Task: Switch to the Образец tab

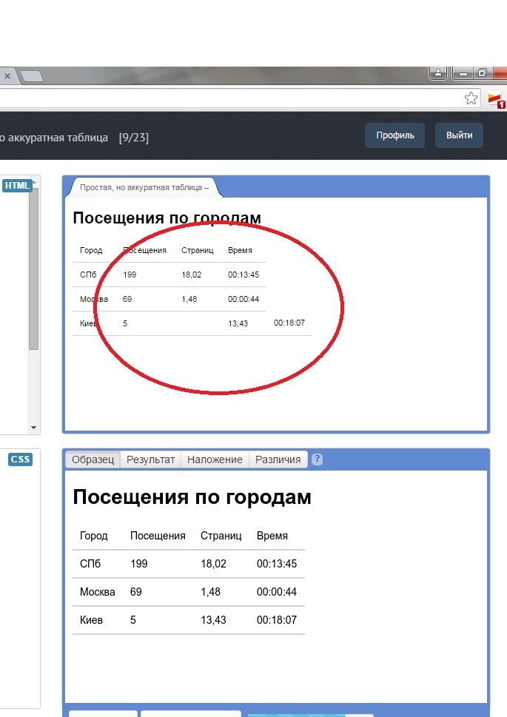Action: click(93, 460)
